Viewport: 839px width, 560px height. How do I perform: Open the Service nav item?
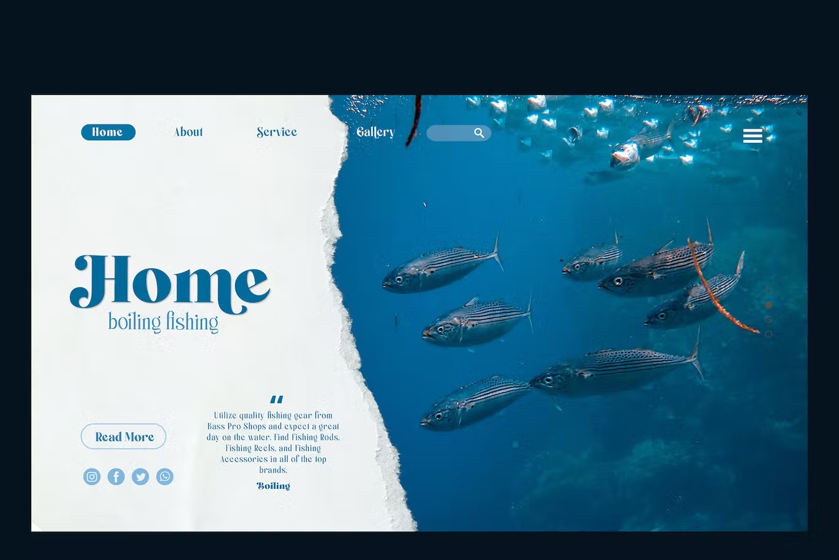(277, 132)
